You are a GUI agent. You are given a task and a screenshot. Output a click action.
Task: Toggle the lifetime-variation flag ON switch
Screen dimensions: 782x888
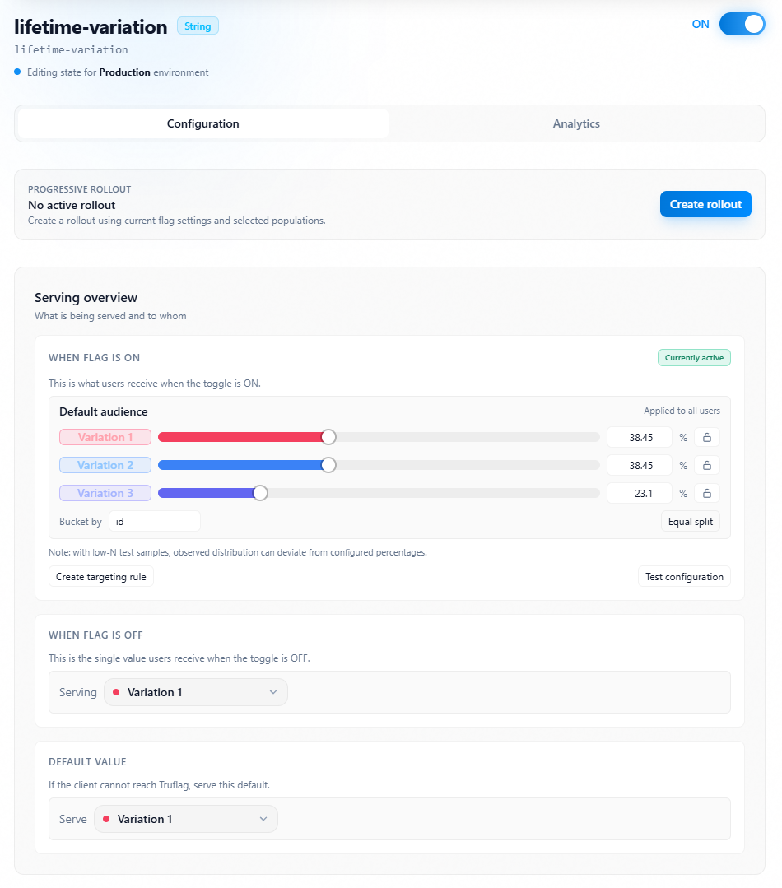742,24
